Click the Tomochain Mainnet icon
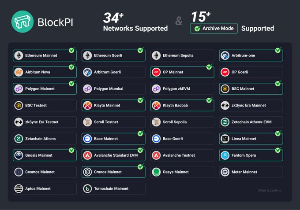This screenshot has width=300, height=210. click(87, 188)
